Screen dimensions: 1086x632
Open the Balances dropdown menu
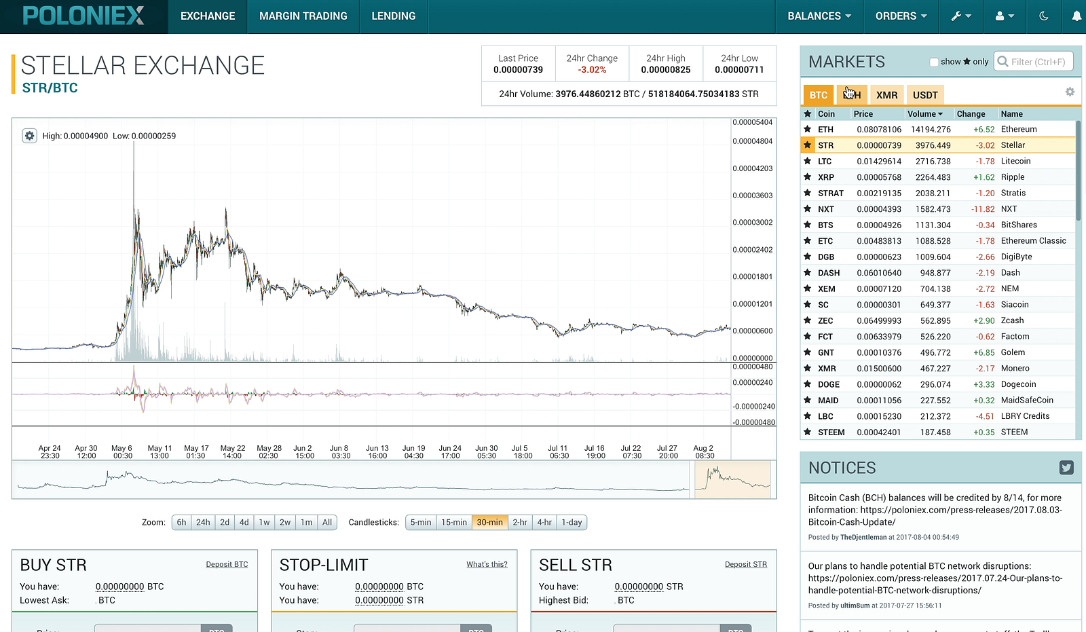[819, 16]
